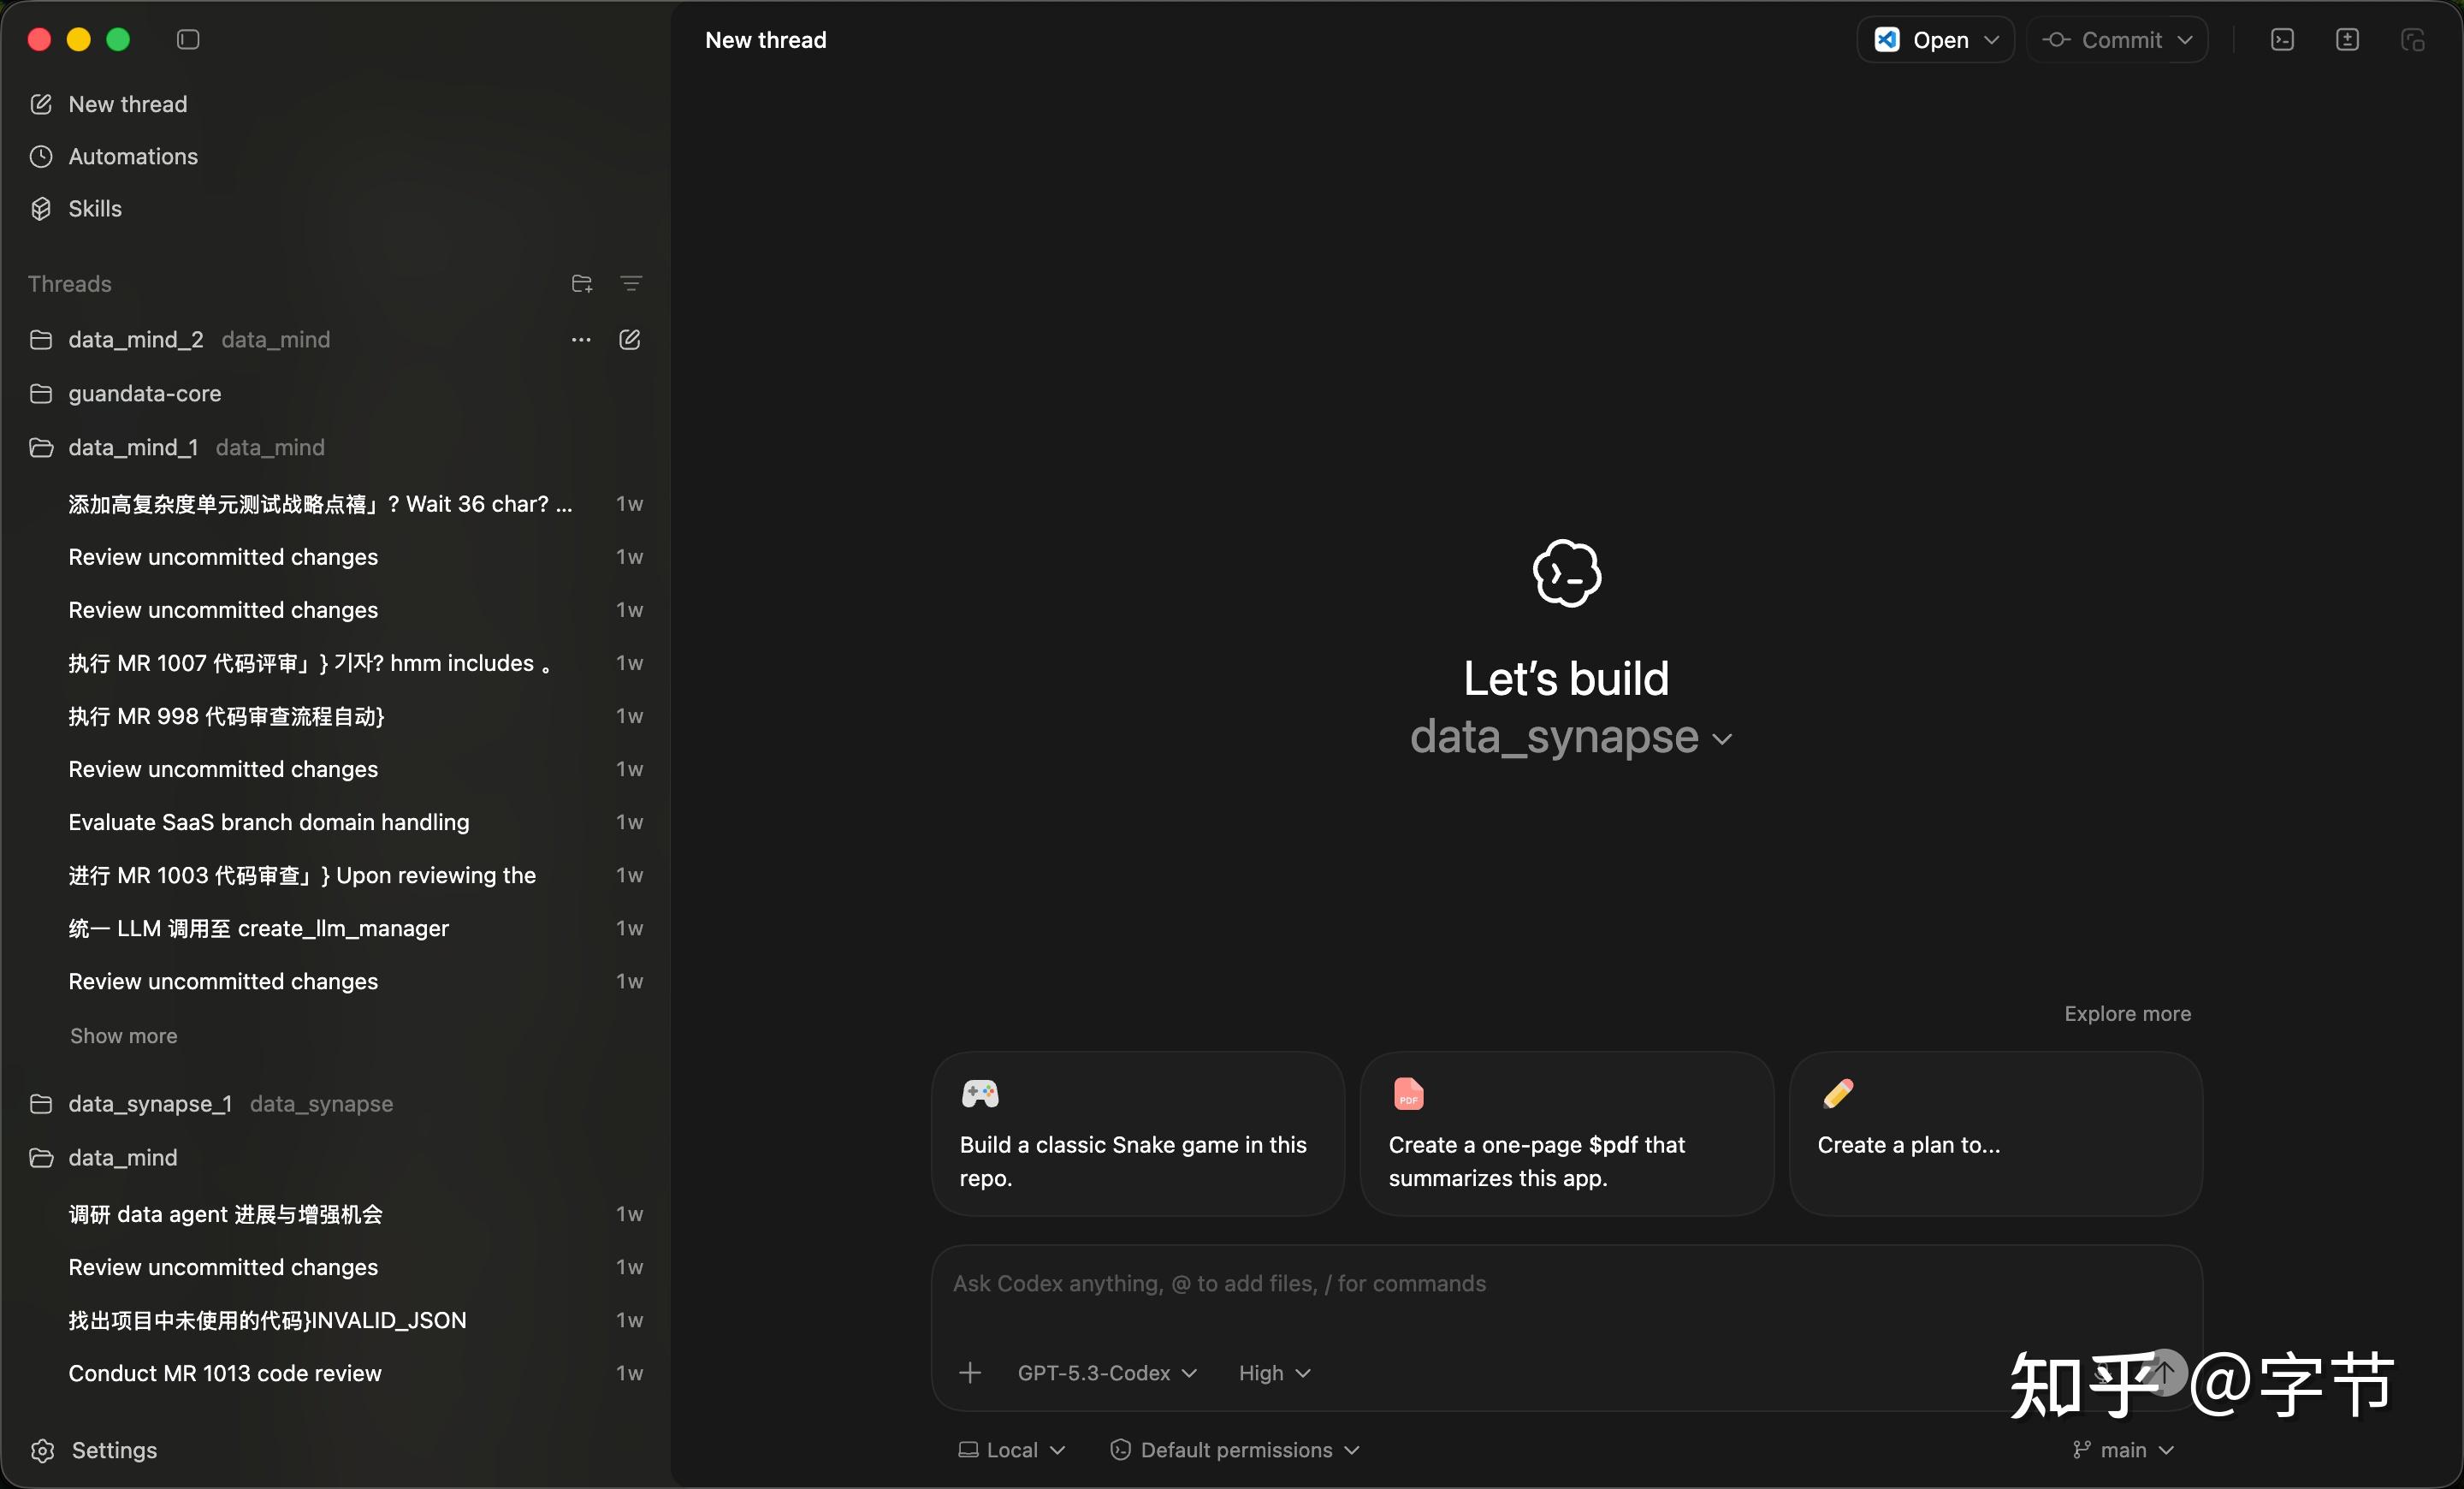2464x1489 pixels.
Task: Open the main branch selector
Action: [2123, 1450]
